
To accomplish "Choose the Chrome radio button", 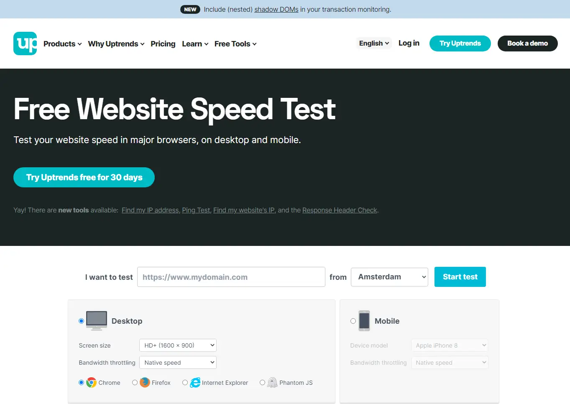I will coord(81,383).
